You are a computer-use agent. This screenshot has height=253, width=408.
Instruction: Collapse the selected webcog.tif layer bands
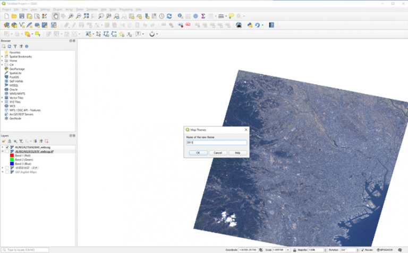pyautogui.click(x=3, y=152)
